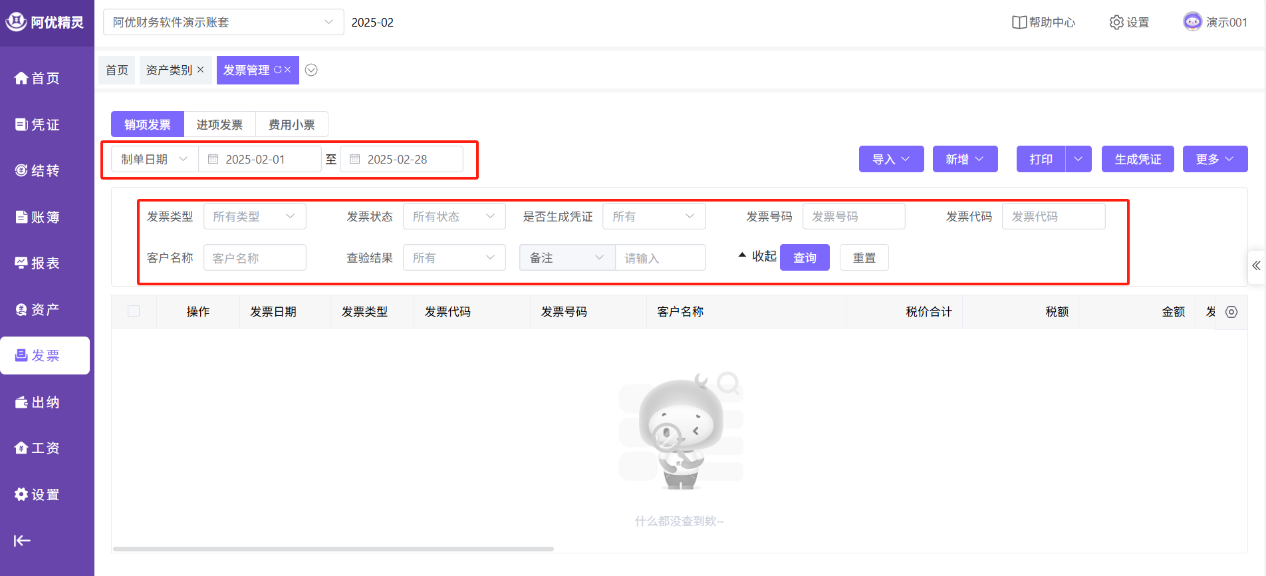Switch to 费用小票 tab
The height and width of the screenshot is (576, 1266).
click(x=291, y=125)
